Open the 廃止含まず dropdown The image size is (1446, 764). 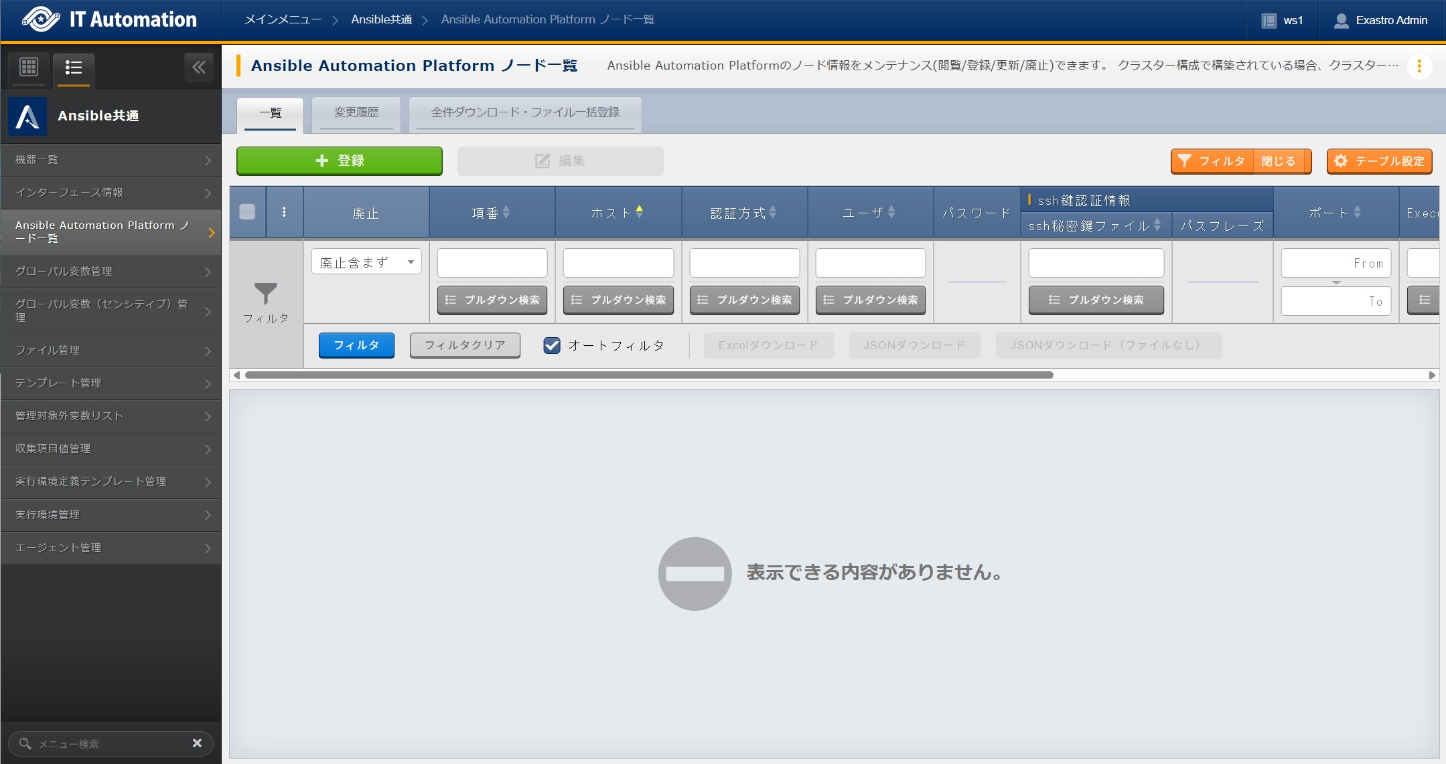pos(366,262)
